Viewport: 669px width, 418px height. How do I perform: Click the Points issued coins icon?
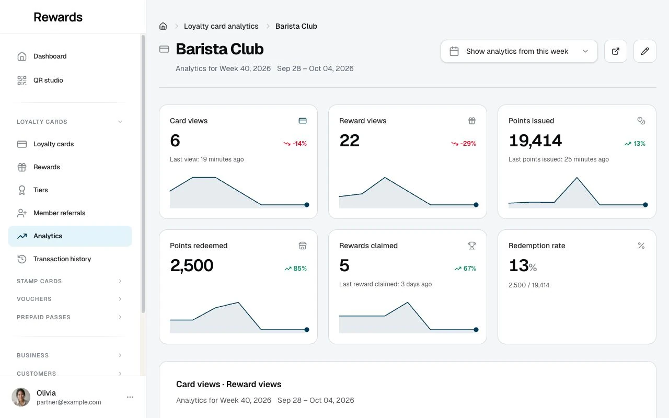[641, 121]
